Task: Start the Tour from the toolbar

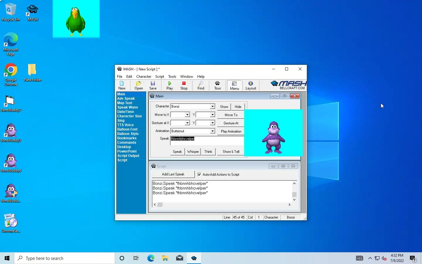Action: (x=217, y=85)
